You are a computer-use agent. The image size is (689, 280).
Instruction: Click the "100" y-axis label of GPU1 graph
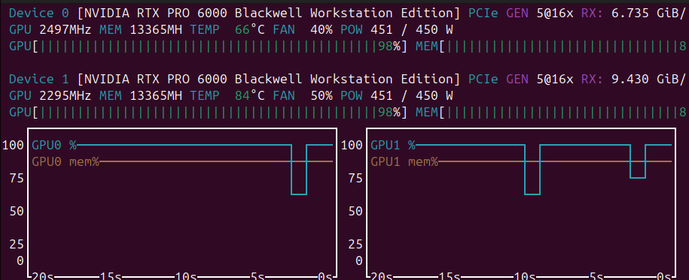(352, 145)
